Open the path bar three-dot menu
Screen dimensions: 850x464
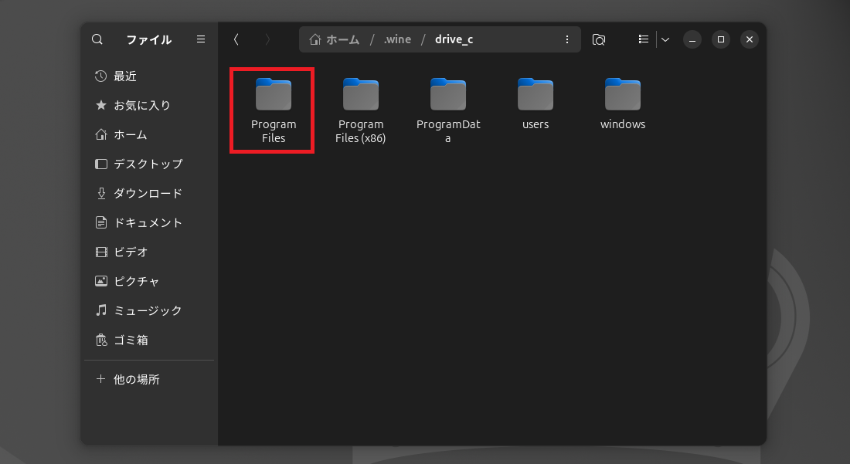point(567,39)
